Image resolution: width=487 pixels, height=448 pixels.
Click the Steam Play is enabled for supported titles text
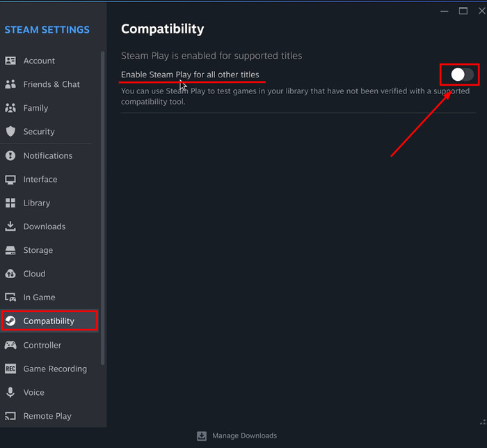click(211, 56)
